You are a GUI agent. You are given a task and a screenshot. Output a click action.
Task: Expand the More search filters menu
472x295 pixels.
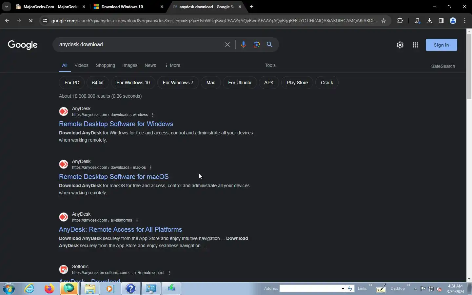pos(173,65)
